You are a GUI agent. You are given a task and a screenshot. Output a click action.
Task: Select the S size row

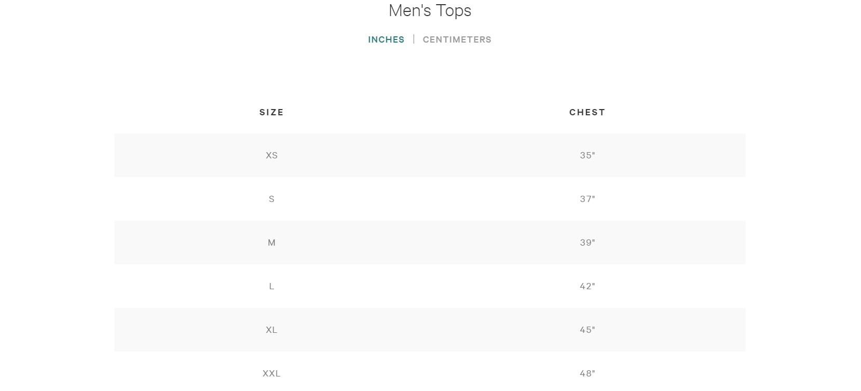point(430,199)
